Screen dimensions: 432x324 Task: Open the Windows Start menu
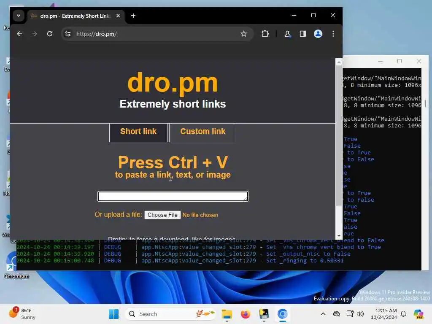(x=113, y=314)
